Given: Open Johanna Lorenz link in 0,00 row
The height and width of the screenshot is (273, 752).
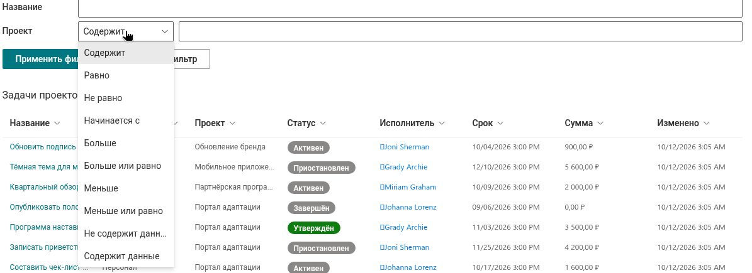Looking at the screenshot, I should (x=408, y=207).
